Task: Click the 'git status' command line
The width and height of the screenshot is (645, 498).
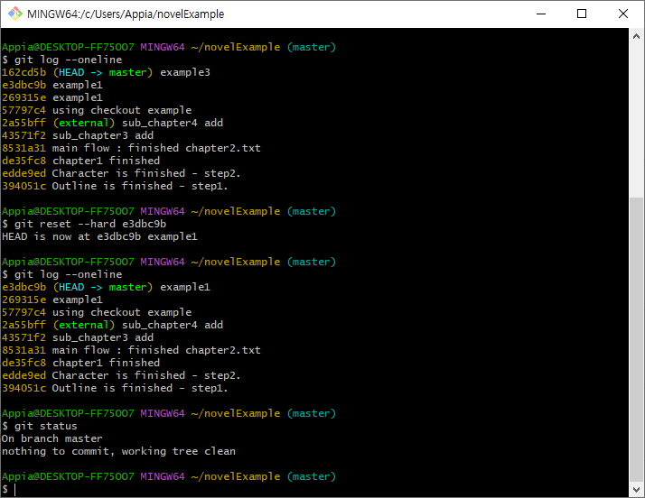Action: click(40, 426)
